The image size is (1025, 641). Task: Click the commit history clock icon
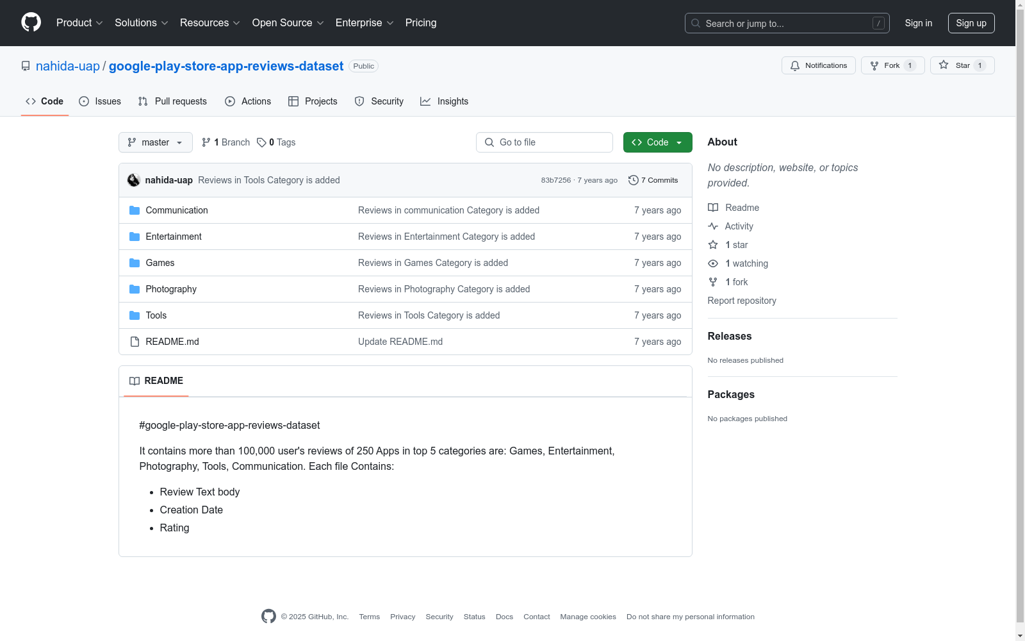(x=634, y=180)
